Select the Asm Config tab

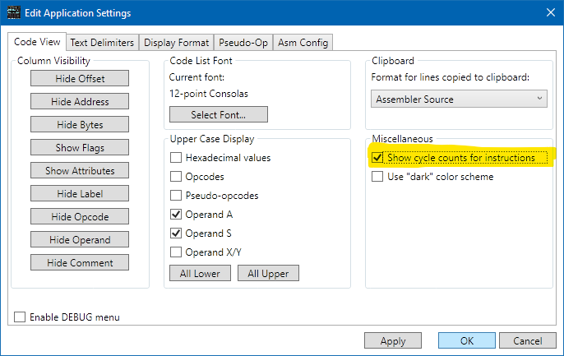coord(303,42)
